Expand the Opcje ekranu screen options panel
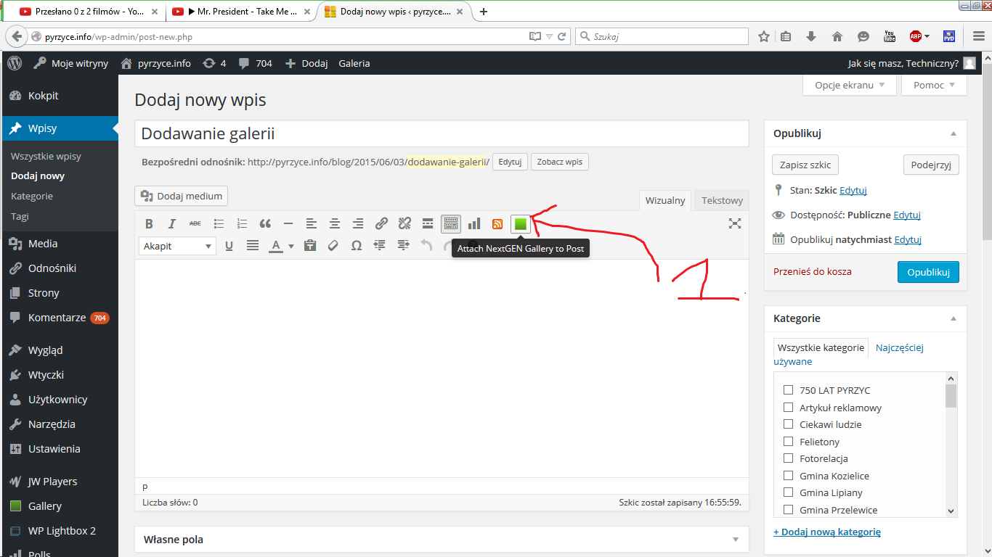992x557 pixels. pos(849,85)
